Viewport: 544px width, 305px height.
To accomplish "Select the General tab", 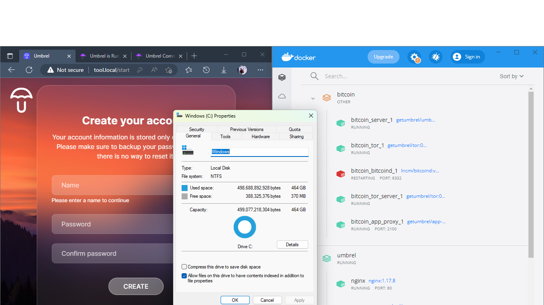I will tap(193, 136).
